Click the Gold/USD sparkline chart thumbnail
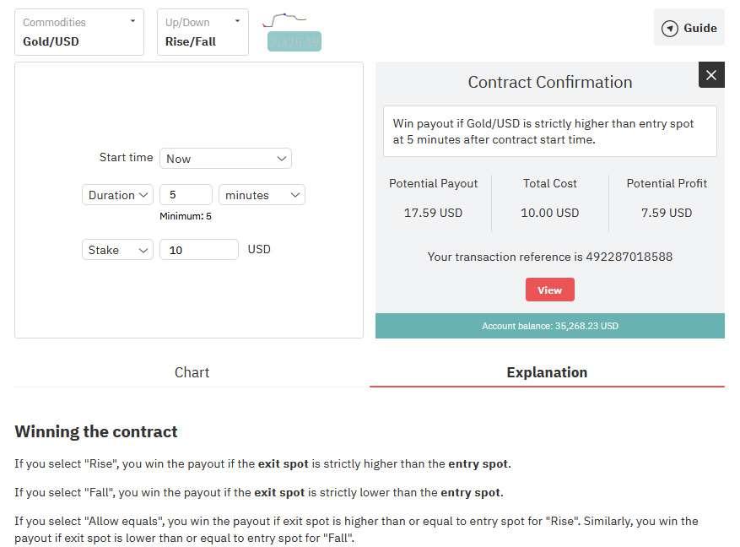 click(284, 19)
